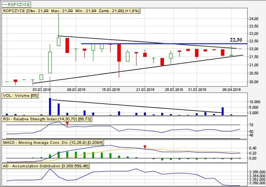Click the tallest blue volume bar
This screenshot has width=266, height=187.
(x=50, y=107)
